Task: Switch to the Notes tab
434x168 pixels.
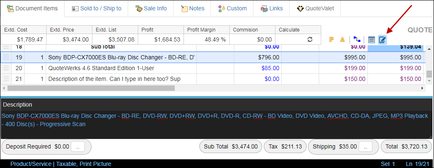Action: [x=192, y=9]
